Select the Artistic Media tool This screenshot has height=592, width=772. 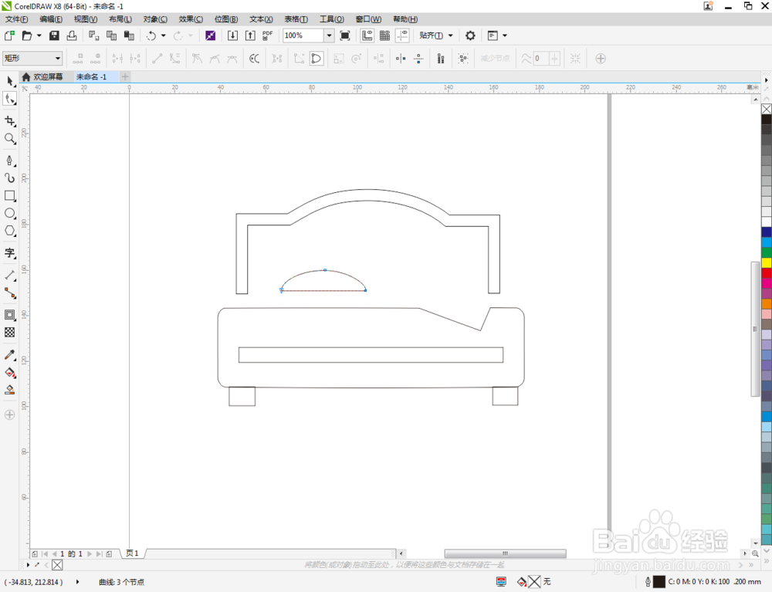point(10,178)
